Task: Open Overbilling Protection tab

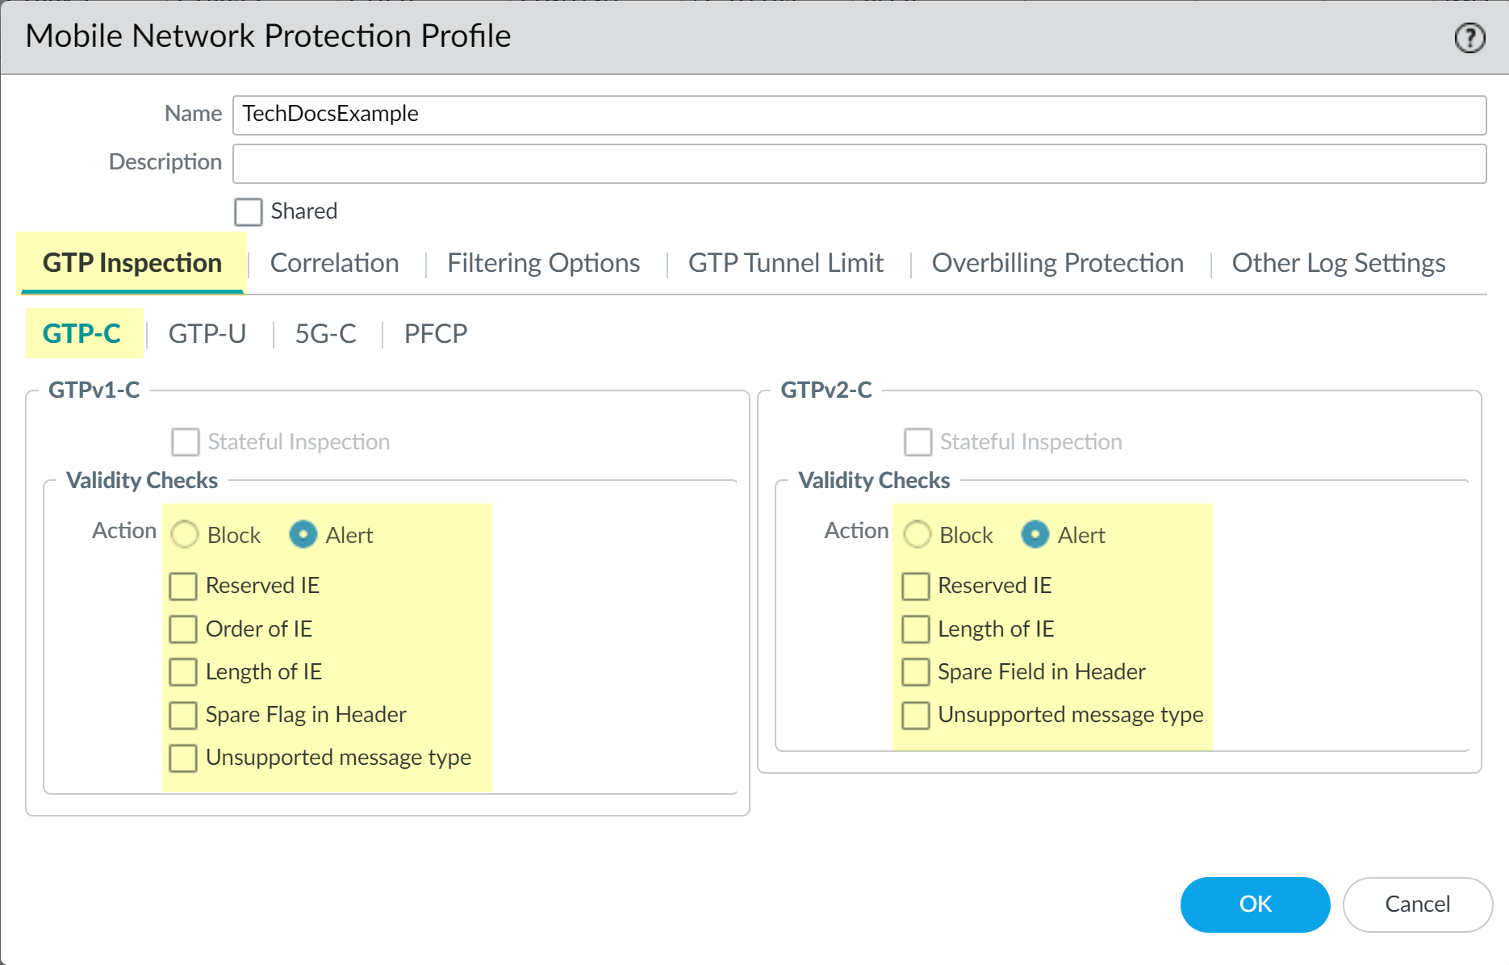Action: pos(1057,263)
